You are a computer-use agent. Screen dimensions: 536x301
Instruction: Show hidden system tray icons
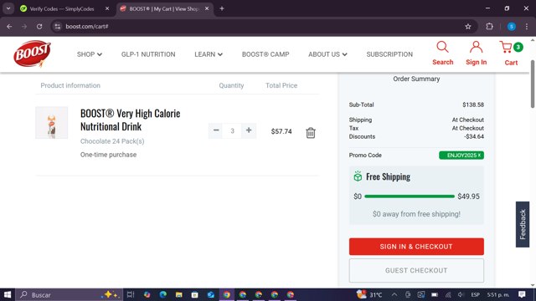point(394,294)
